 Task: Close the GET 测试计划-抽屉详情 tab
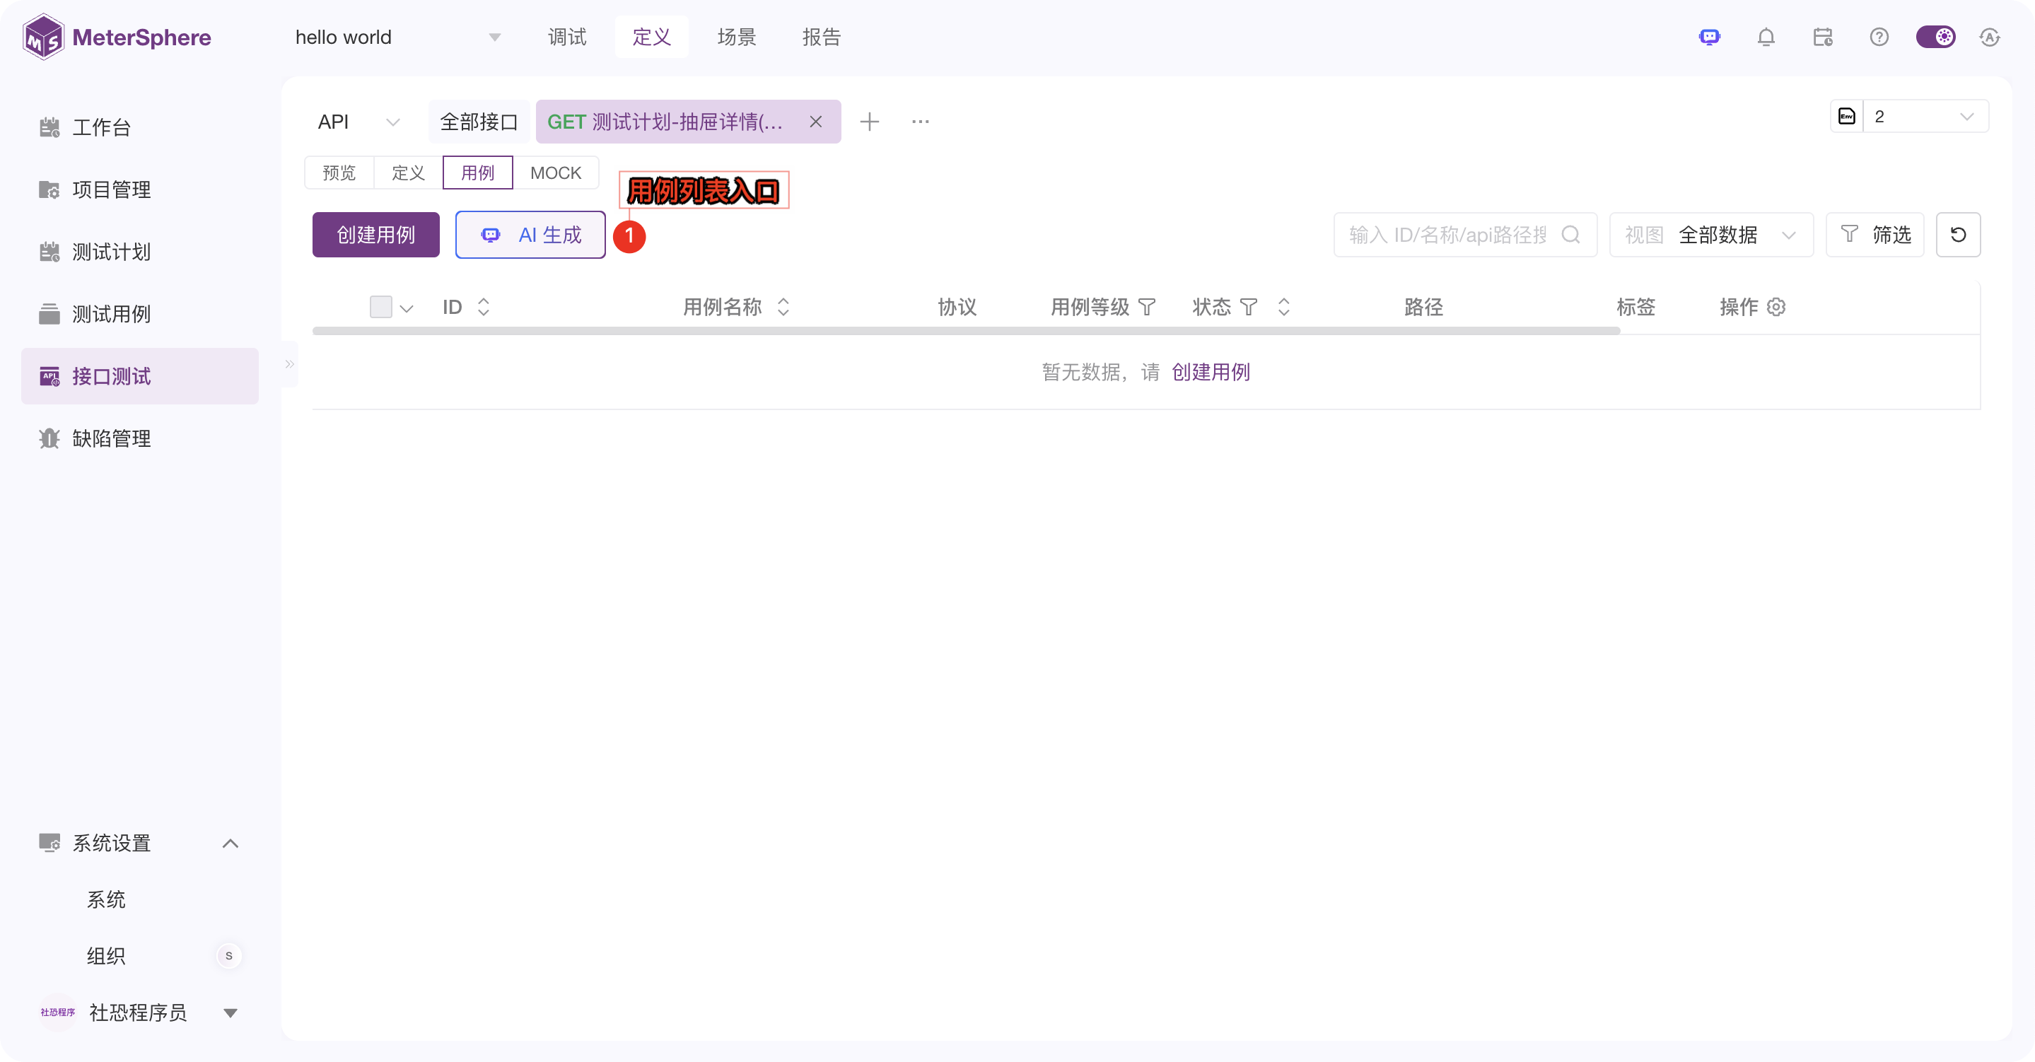point(816,122)
